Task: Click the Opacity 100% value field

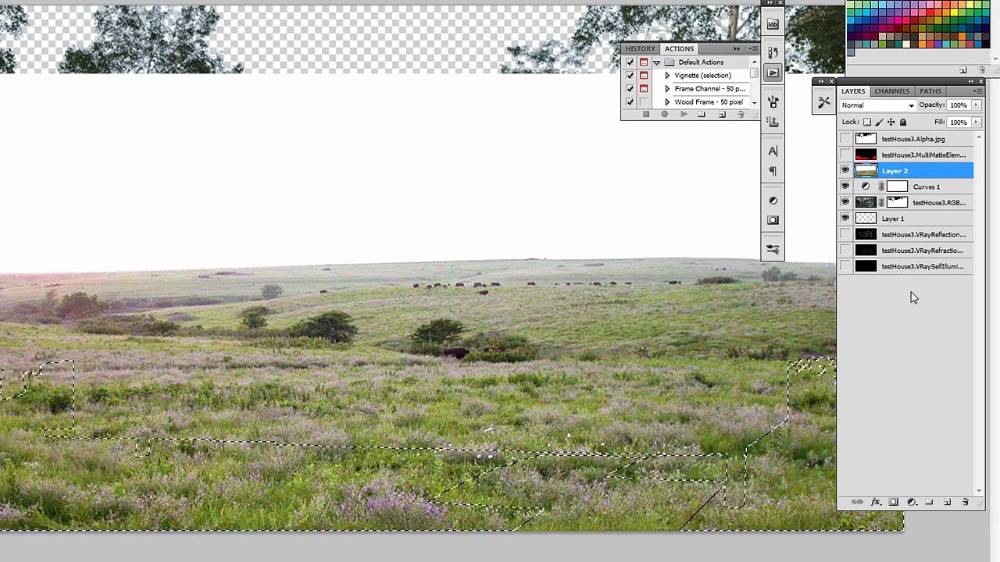Action: point(959,105)
